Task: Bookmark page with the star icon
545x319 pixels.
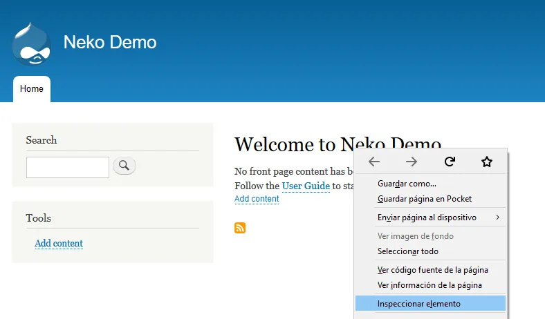Action: click(x=487, y=162)
